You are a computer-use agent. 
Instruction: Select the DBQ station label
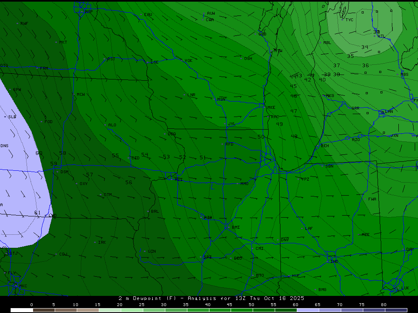coord(172,134)
